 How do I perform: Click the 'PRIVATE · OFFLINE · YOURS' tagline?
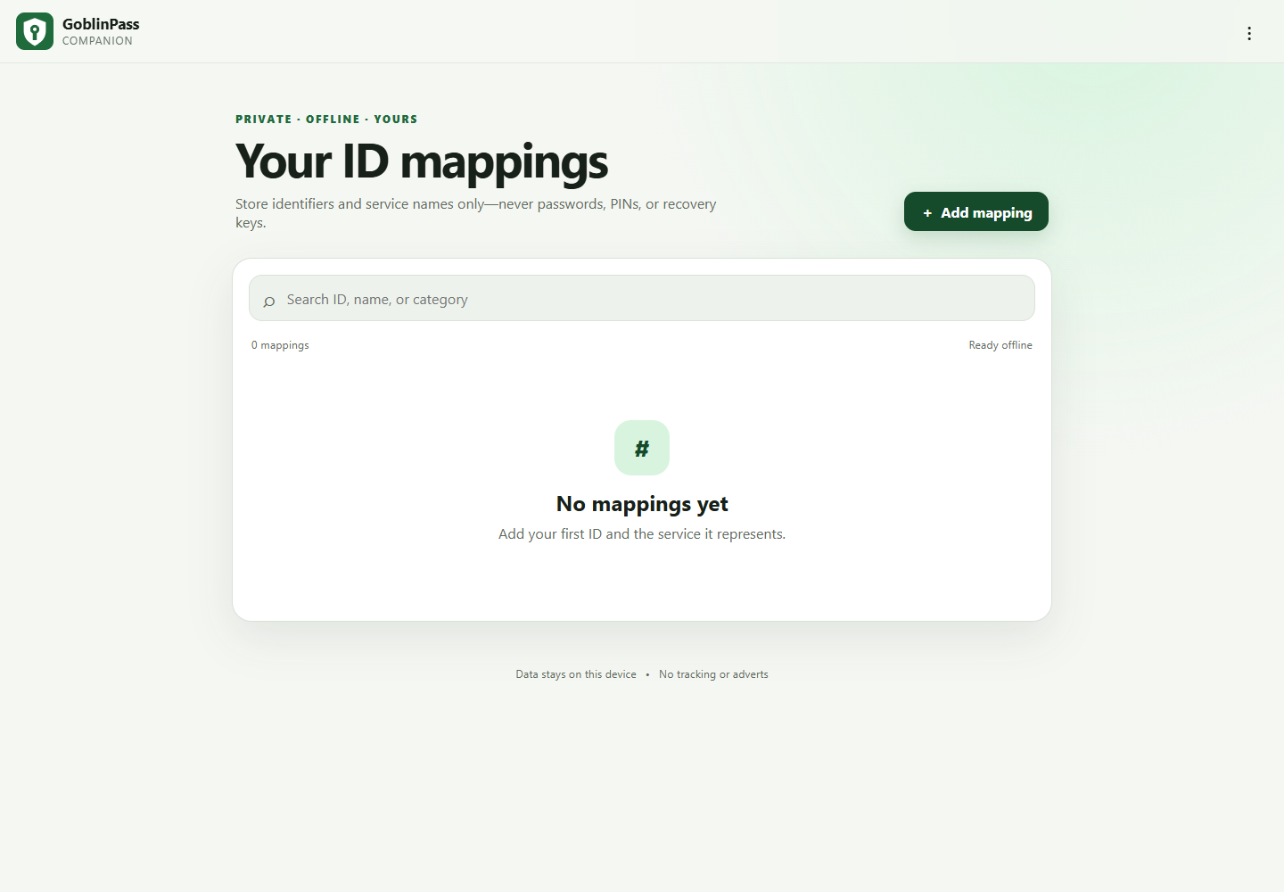[326, 120]
